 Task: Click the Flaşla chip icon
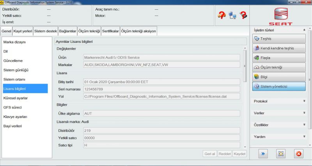[257, 58]
